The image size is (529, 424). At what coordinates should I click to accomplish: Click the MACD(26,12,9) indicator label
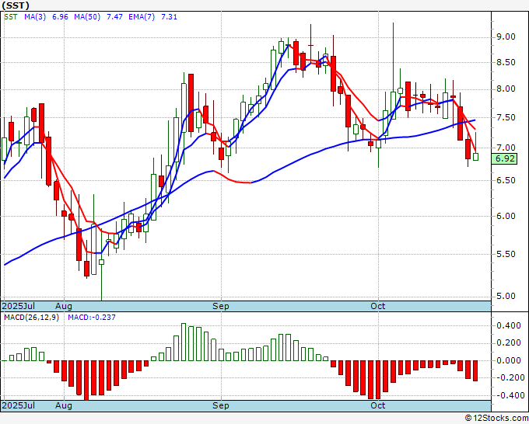tap(31, 318)
